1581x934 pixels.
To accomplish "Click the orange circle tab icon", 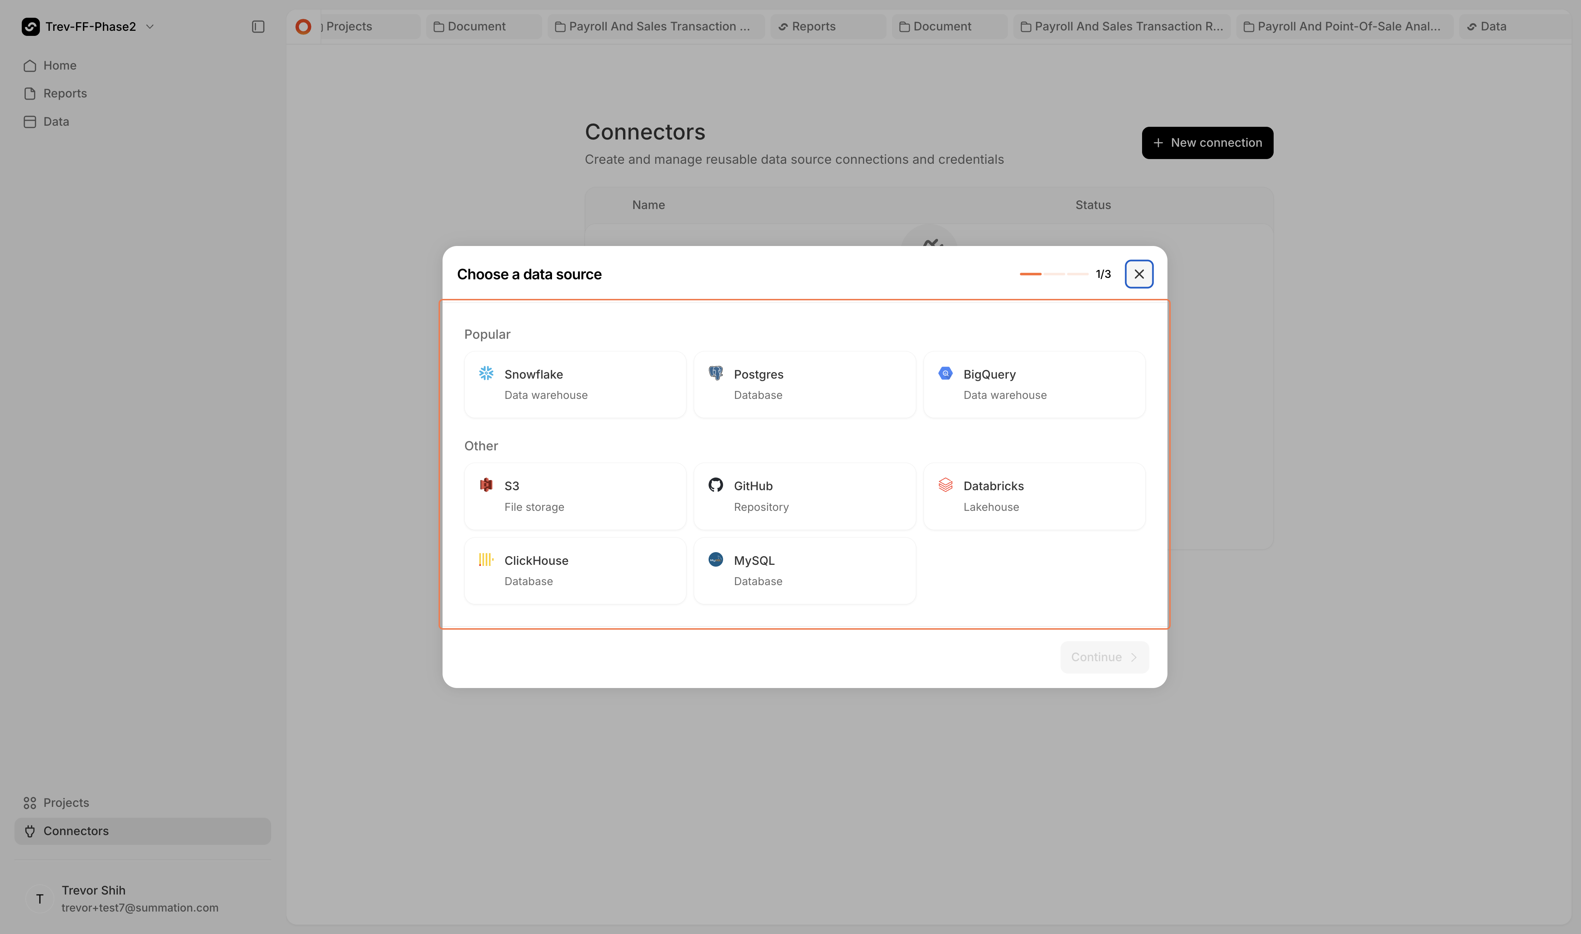I will point(303,26).
